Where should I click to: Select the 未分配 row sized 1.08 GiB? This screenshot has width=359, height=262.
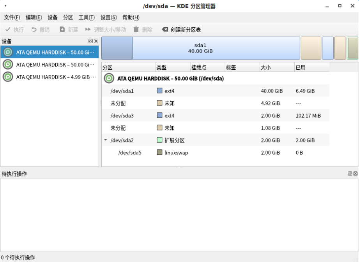(216, 128)
